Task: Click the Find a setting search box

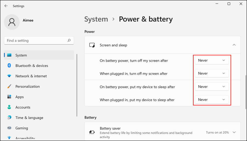Action: 36,40
